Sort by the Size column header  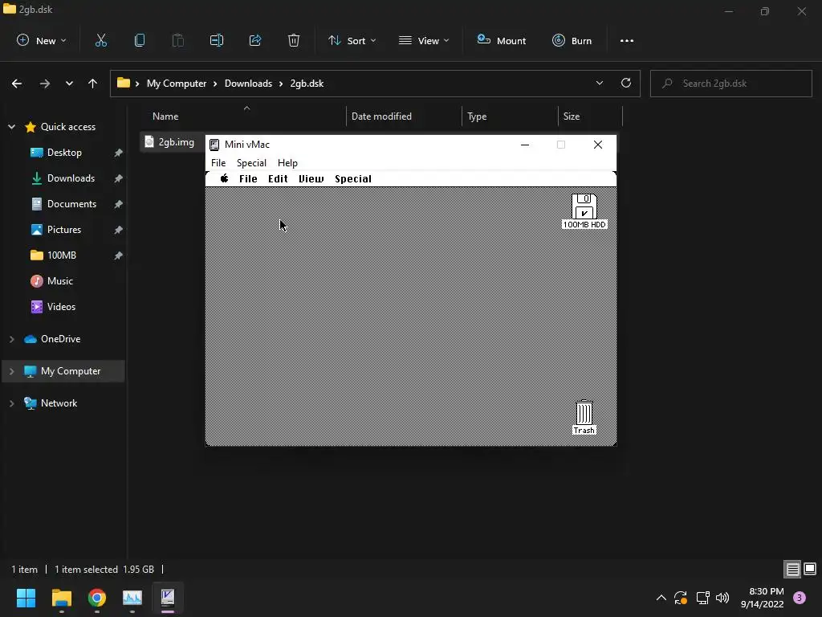pos(571,116)
